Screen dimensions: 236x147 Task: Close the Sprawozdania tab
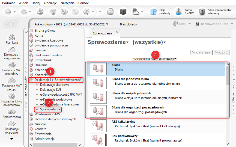(117, 32)
